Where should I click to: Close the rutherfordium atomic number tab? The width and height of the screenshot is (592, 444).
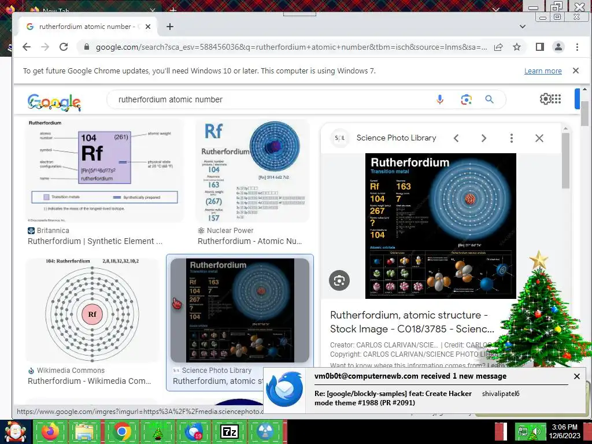coord(148,27)
